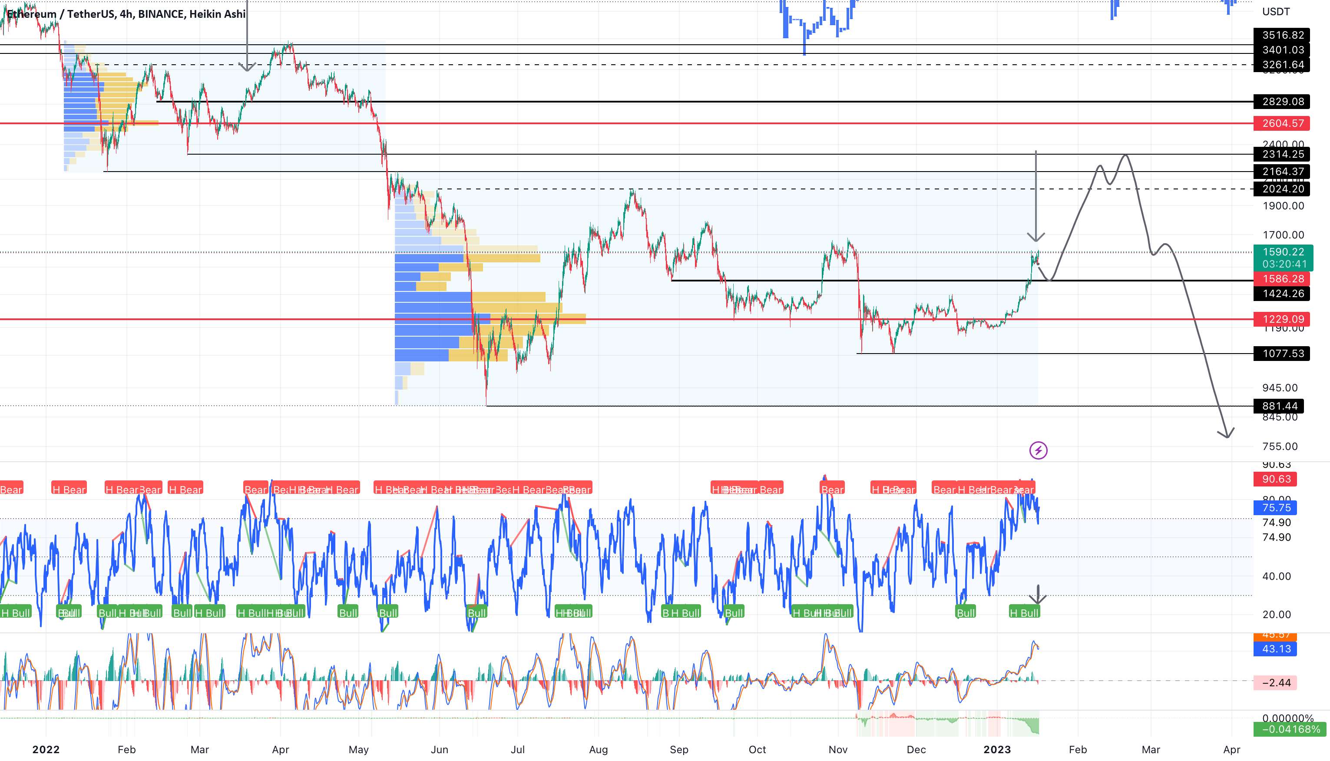
Task: Click the 40.00 RSI axis value
Action: point(1277,576)
